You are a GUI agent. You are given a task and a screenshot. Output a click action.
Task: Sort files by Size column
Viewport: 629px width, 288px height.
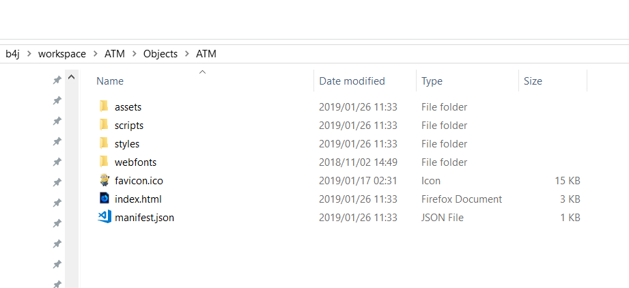pos(533,81)
